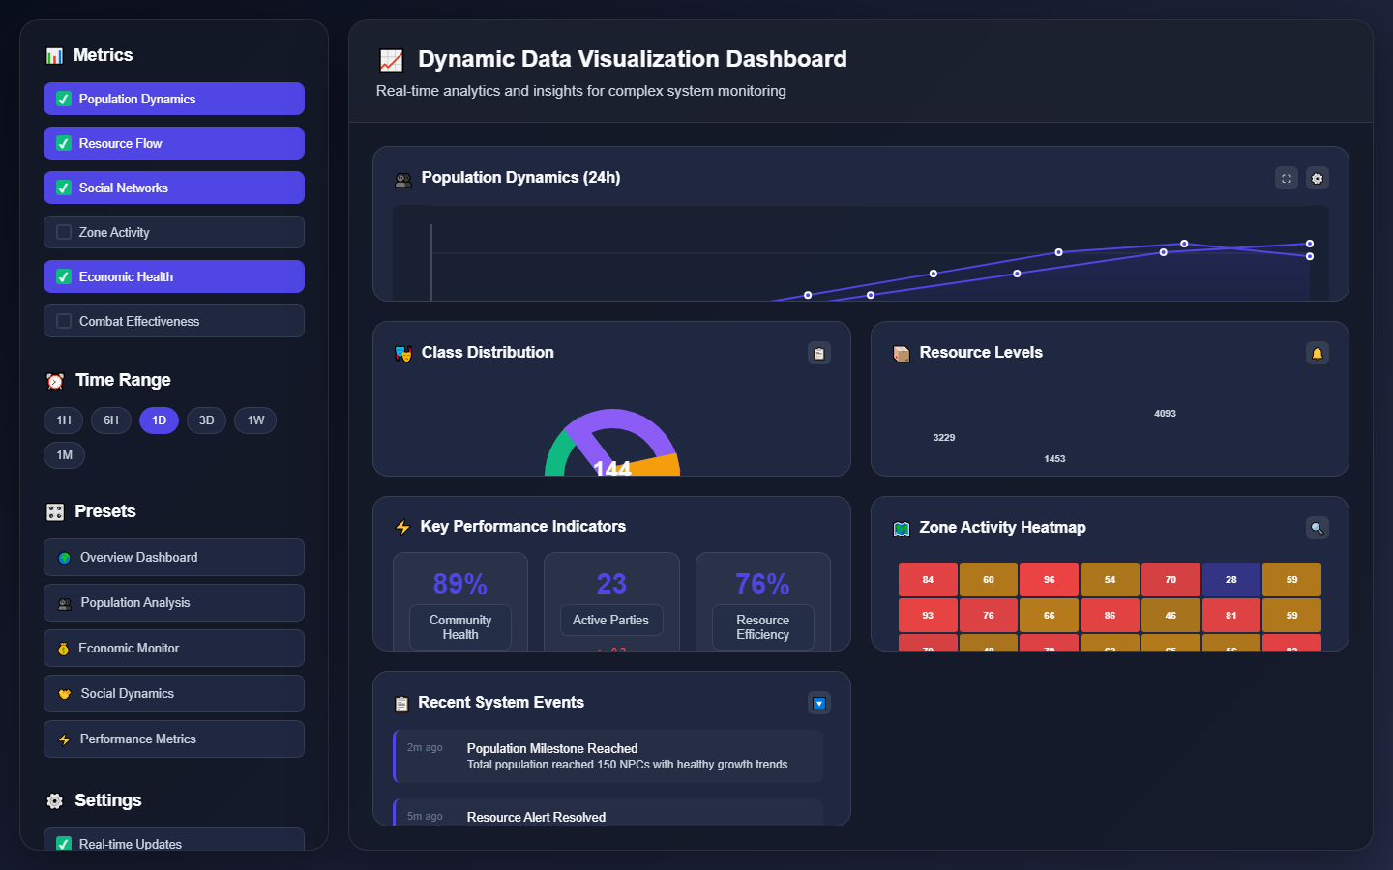Open the Population Milestone Reached event

pos(608,756)
